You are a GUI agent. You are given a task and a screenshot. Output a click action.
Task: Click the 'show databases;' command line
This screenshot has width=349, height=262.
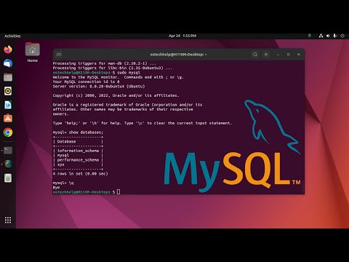(78, 132)
